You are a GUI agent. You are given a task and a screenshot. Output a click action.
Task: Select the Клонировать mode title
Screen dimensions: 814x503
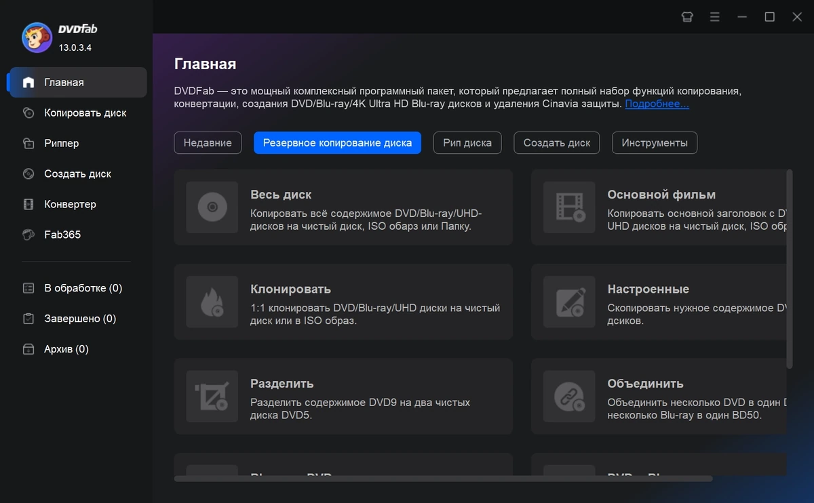[x=290, y=289]
